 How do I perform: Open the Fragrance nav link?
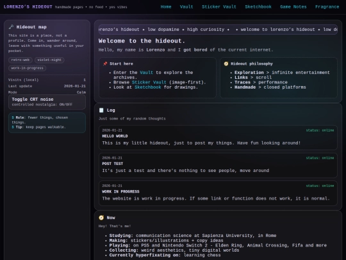point(327,7)
